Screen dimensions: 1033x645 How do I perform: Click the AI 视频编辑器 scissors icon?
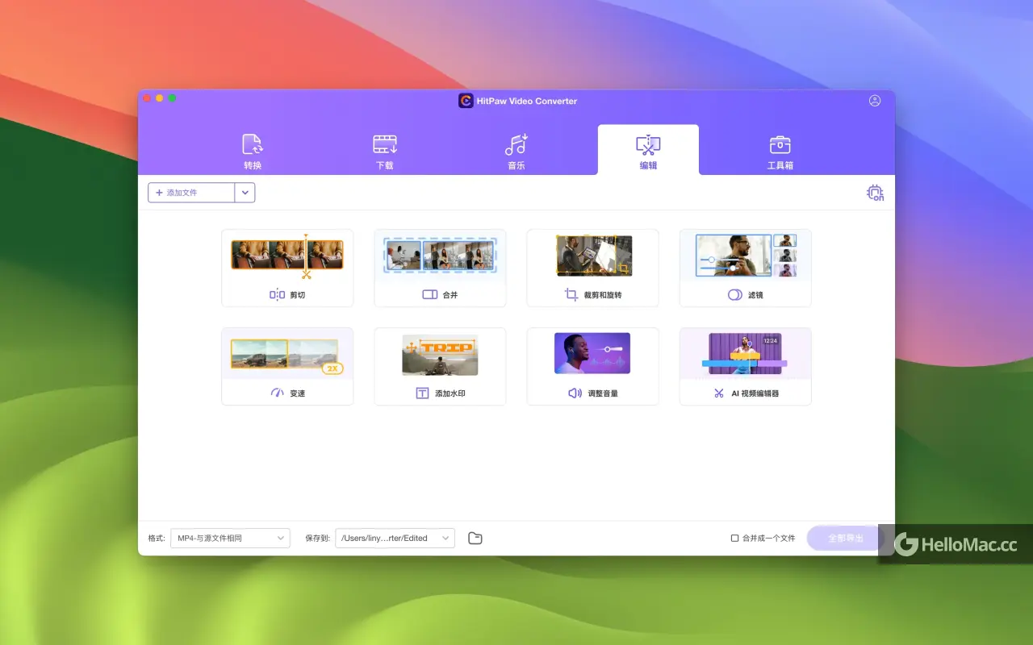718,393
